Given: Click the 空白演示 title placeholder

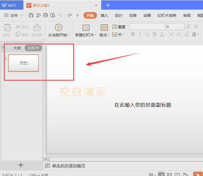Looking at the screenshot, I should pos(83,92).
